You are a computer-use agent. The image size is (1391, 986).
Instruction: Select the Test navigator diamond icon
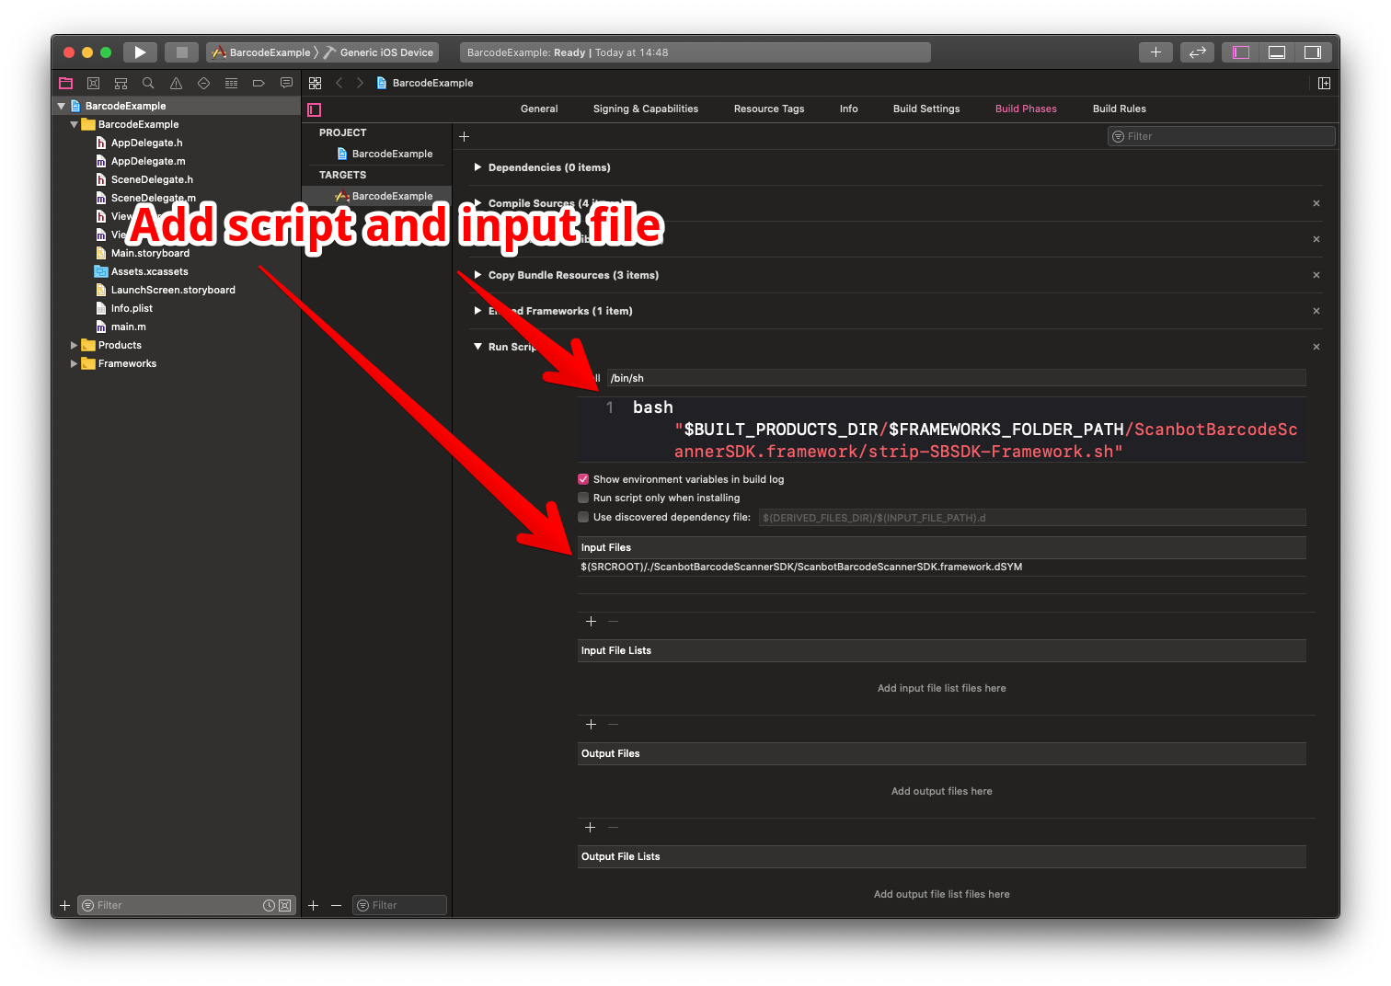pyautogui.click(x=203, y=83)
